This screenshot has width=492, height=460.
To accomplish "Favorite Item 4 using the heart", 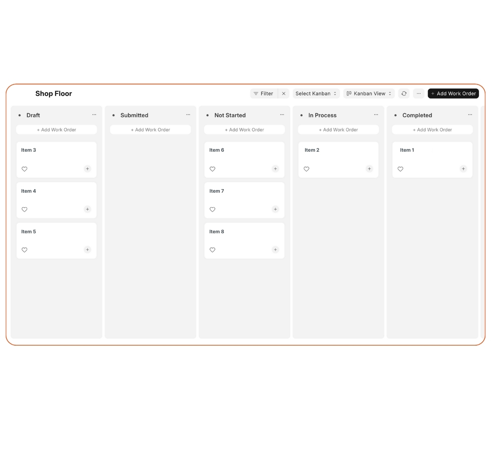I will point(25,210).
